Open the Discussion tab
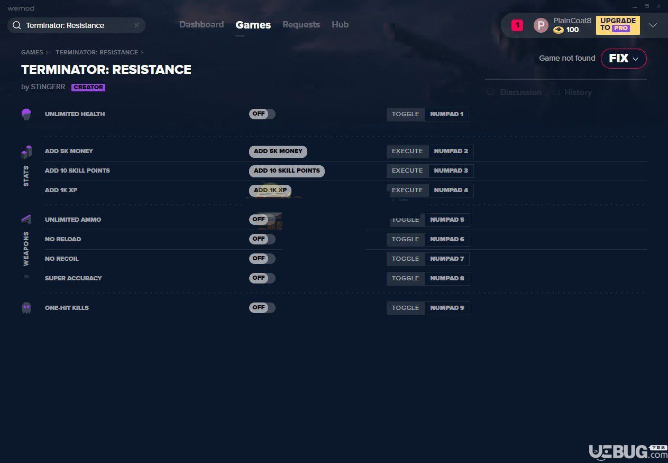The width and height of the screenshot is (668, 463). pos(514,92)
